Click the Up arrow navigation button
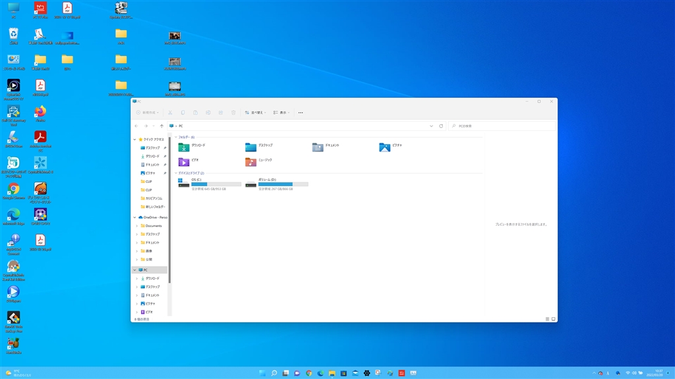675x379 pixels. pos(161,126)
